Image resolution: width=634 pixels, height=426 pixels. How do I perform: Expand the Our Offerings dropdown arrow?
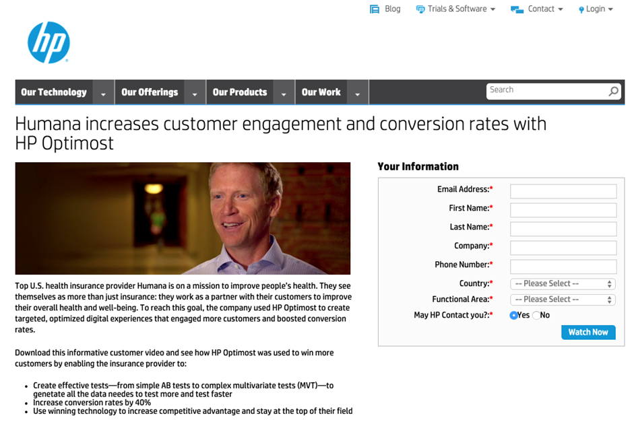point(195,92)
